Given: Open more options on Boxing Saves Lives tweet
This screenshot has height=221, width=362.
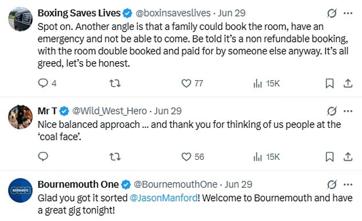Looking at the screenshot, I should (348, 13).
